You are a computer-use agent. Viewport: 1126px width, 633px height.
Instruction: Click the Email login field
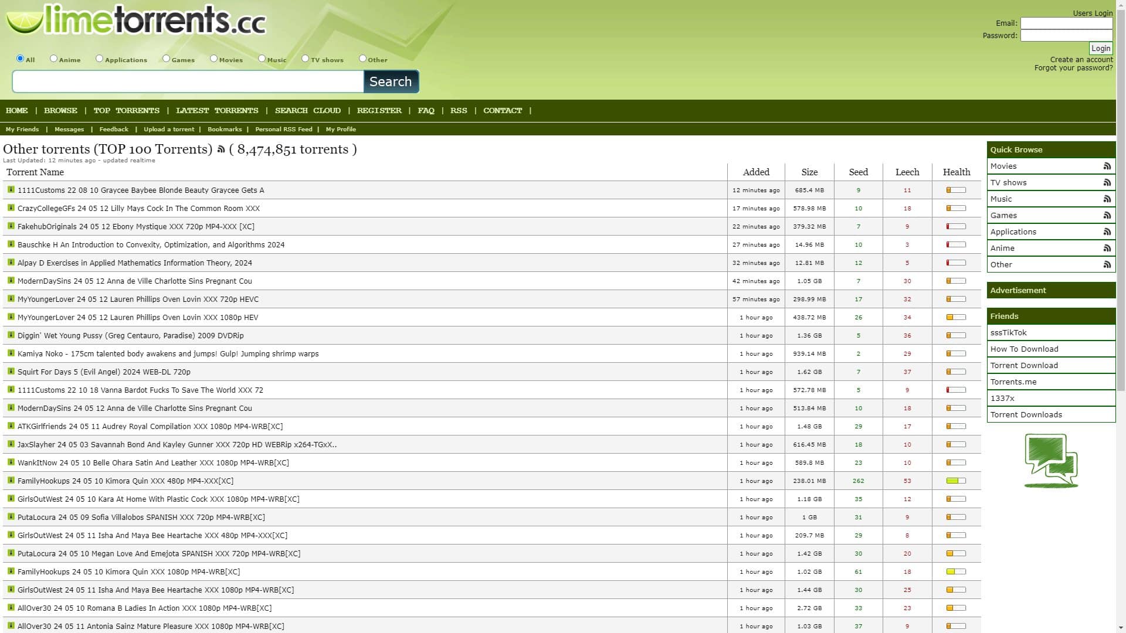[x=1066, y=23]
